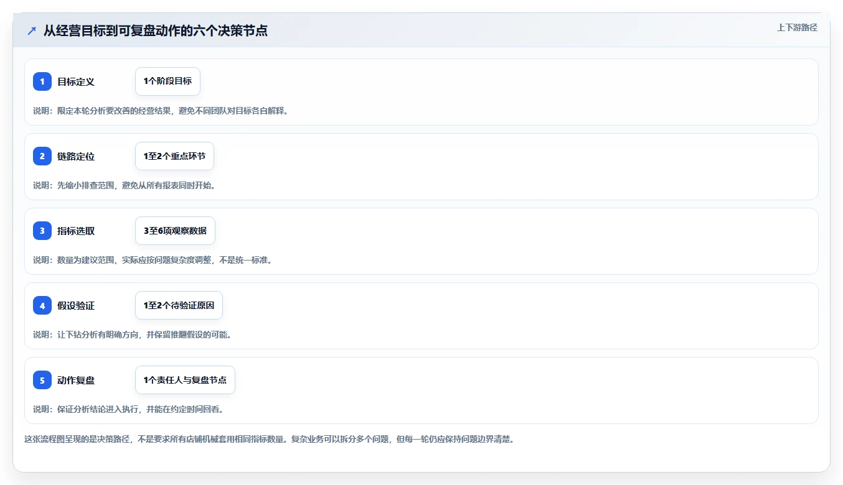Click the step 1 number badge
Viewport: 843px width, 485px height.
click(x=42, y=81)
